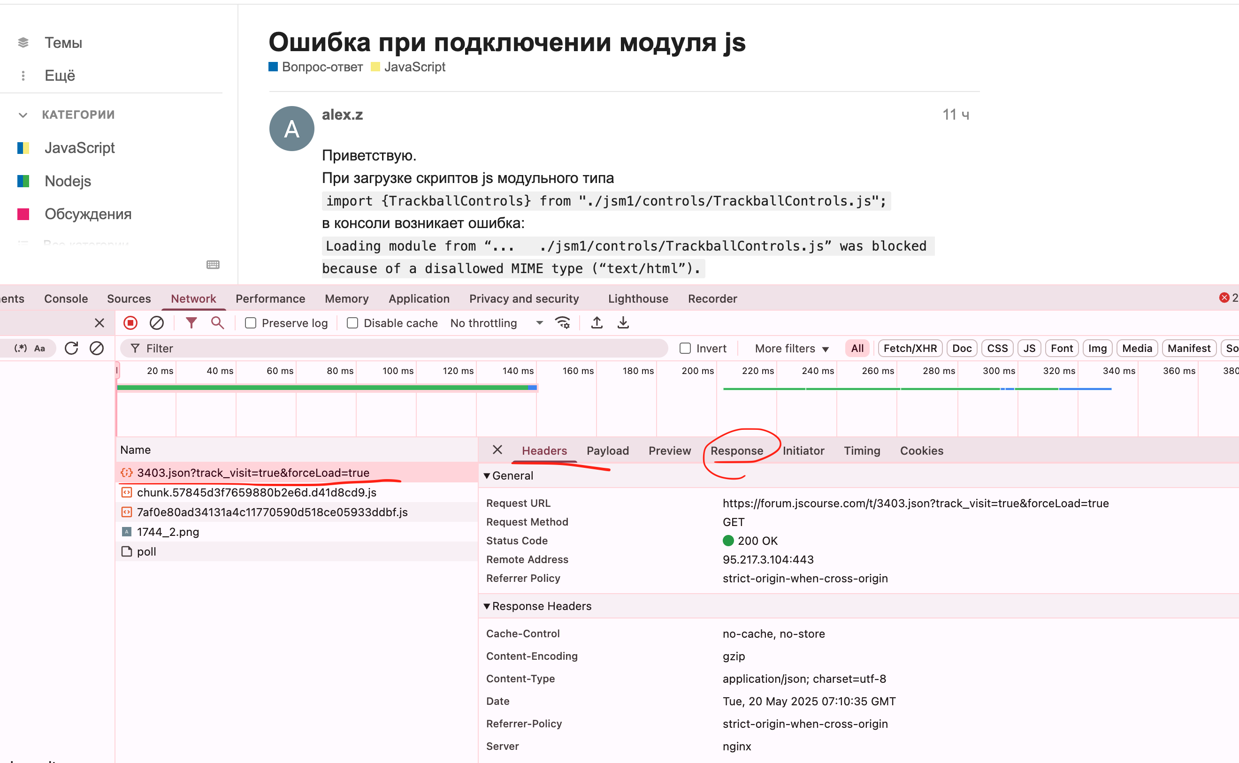Filter by Img requests

[1097, 348]
